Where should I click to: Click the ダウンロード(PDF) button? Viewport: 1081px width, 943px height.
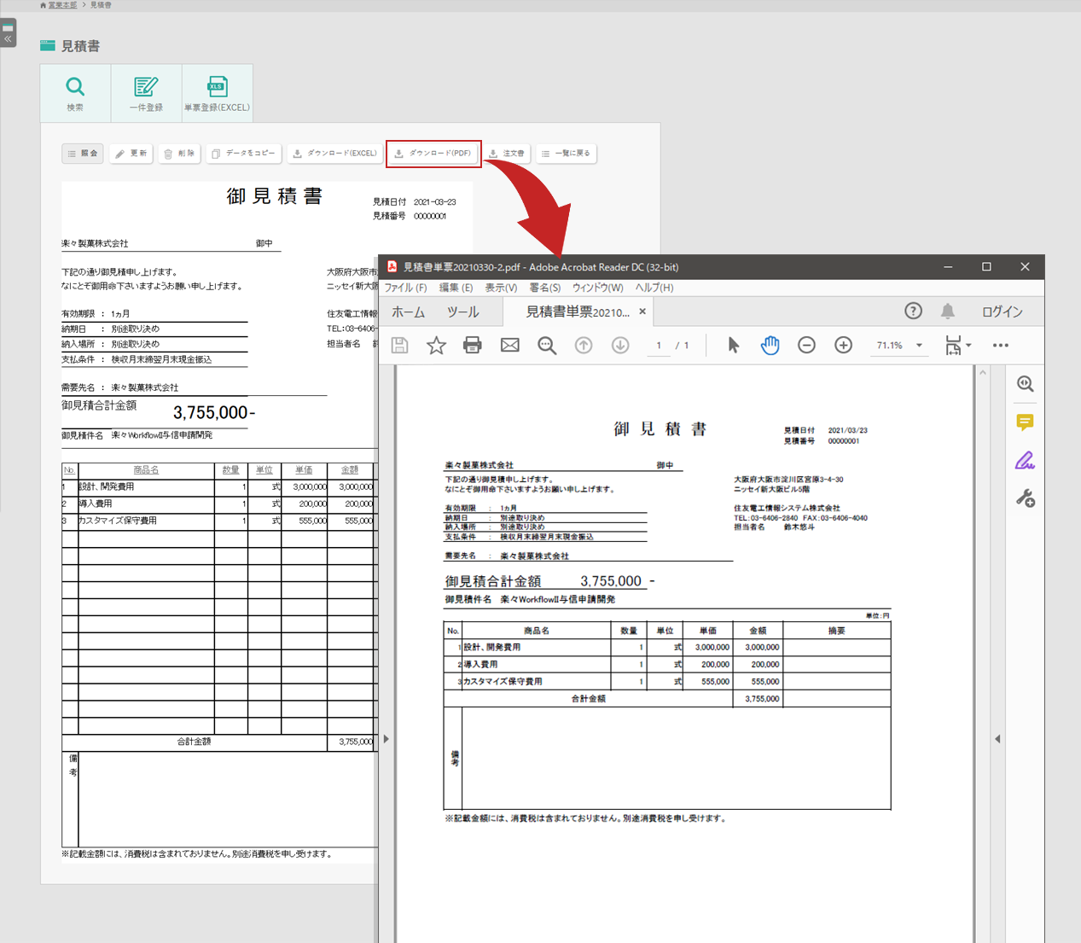(x=433, y=154)
